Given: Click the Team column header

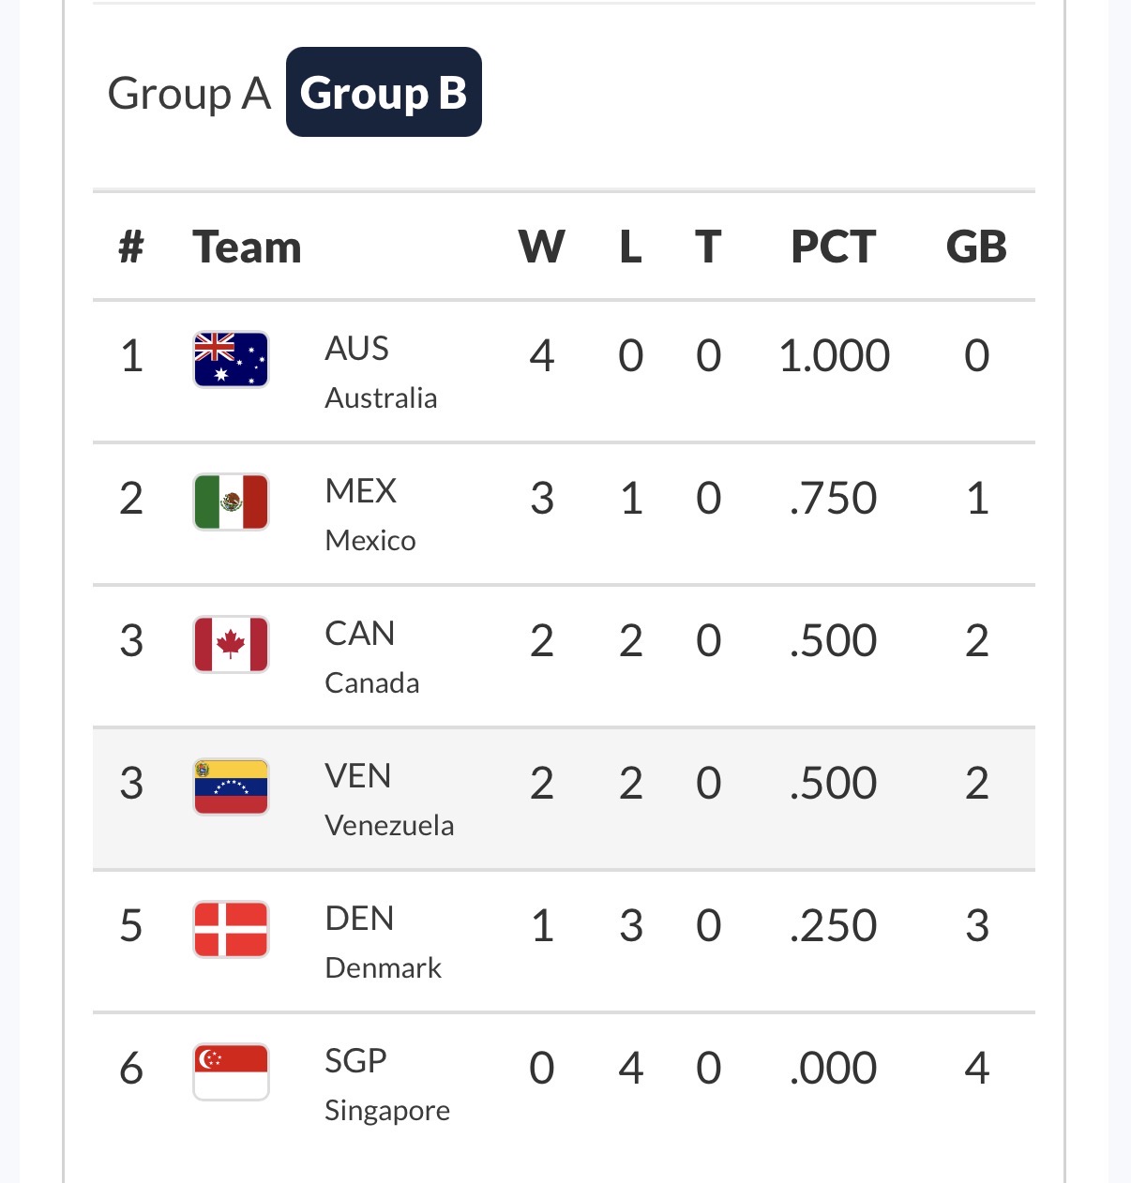Looking at the screenshot, I should [x=247, y=247].
